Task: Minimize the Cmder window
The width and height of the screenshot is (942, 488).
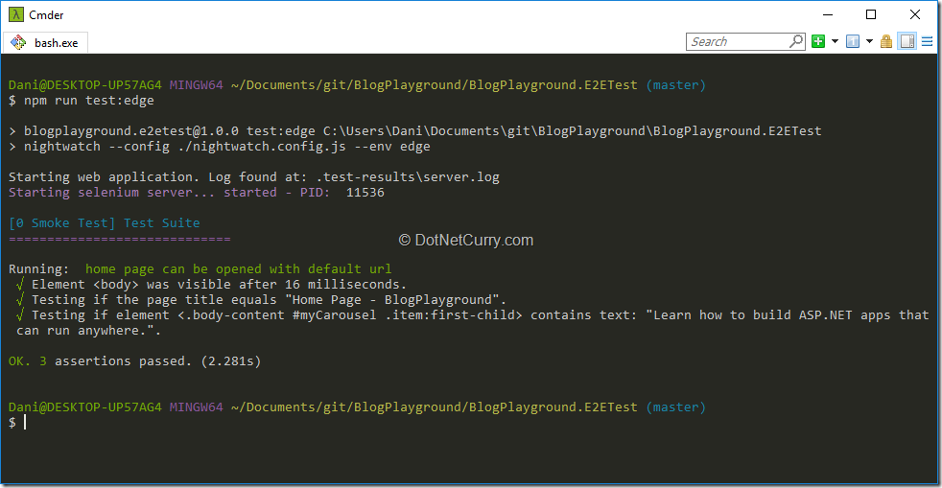Action: 828,14
